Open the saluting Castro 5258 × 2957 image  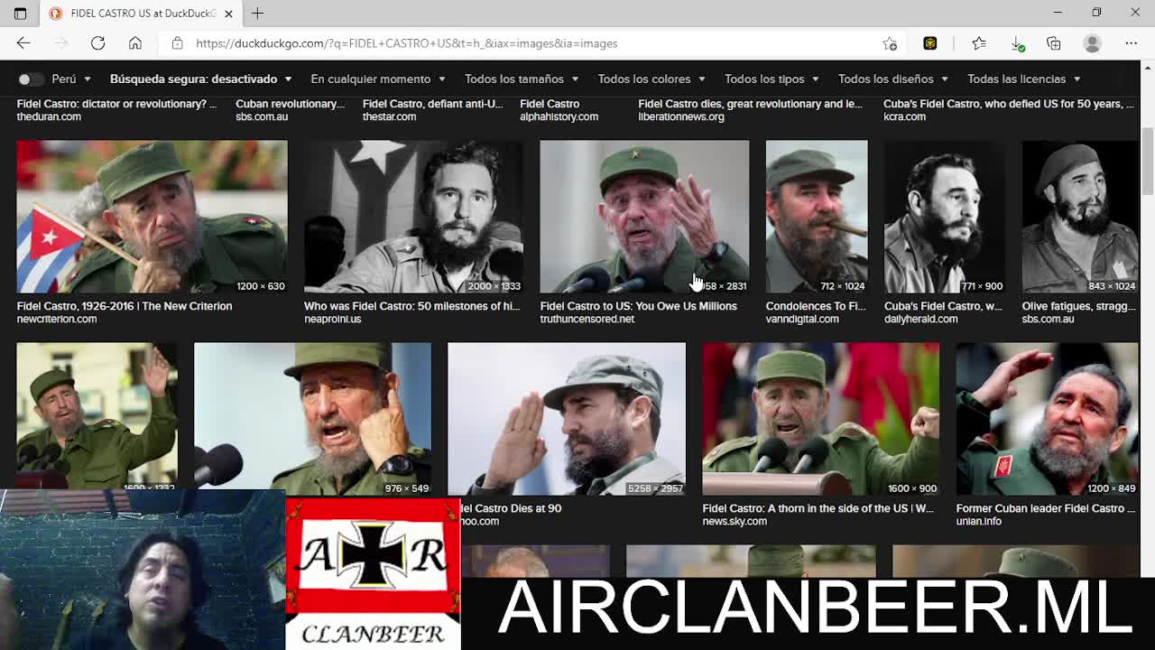tap(567, 419)
